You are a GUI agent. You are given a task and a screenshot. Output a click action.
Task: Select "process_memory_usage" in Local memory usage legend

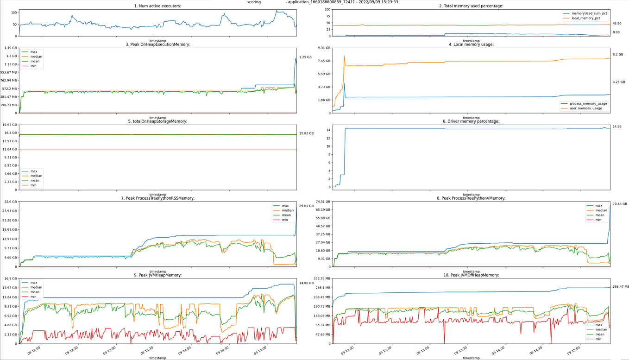588,103
